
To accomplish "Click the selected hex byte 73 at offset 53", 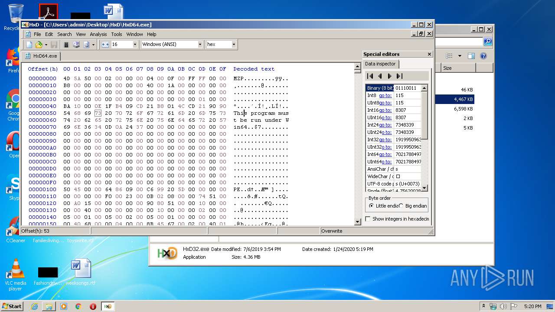I will tap(98, 113).
